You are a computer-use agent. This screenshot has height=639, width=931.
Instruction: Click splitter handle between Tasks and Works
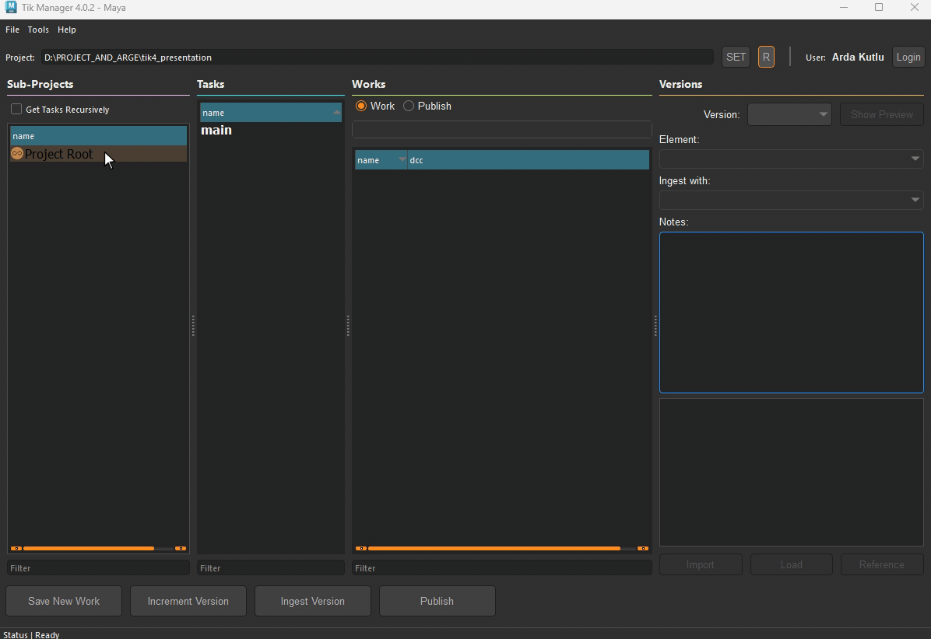[348, 326]
